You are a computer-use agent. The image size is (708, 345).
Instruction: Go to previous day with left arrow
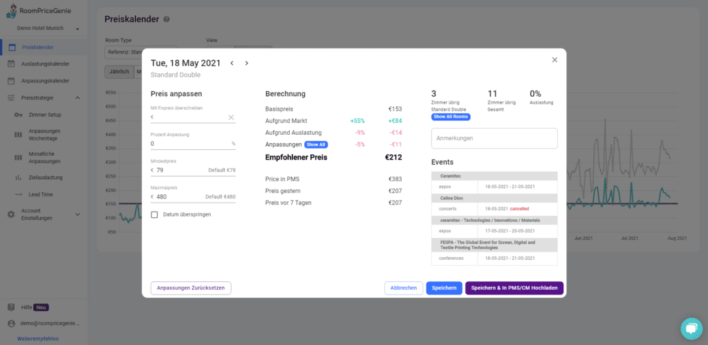[x=232, y=63]
